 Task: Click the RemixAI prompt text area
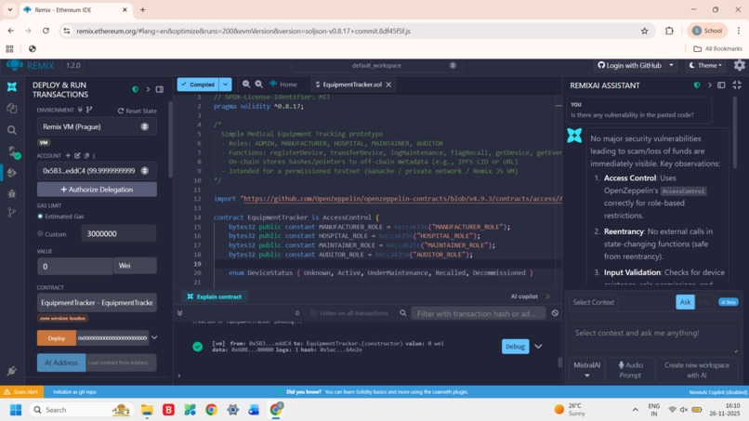click(653, 337)
